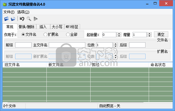Open the 插入 tab
175x111 pixels.
[43, 27]
